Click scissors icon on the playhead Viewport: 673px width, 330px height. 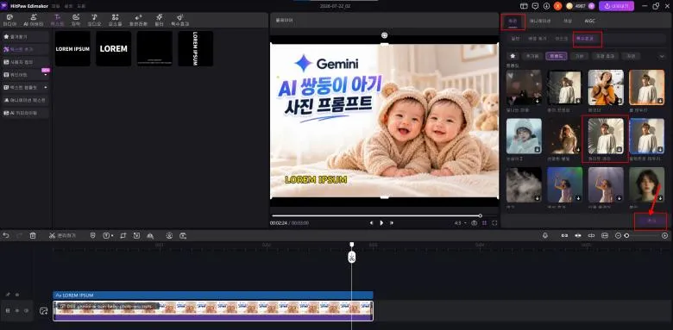coord(351,258)
